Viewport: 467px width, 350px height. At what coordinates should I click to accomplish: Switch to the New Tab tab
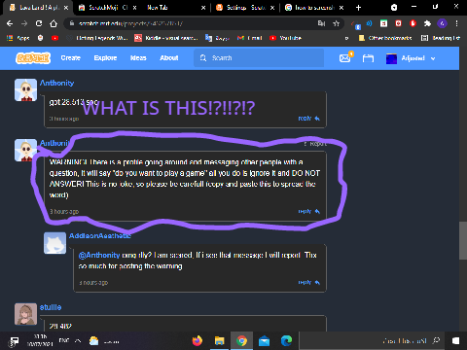pyautogui.click(x=175, y=8)
